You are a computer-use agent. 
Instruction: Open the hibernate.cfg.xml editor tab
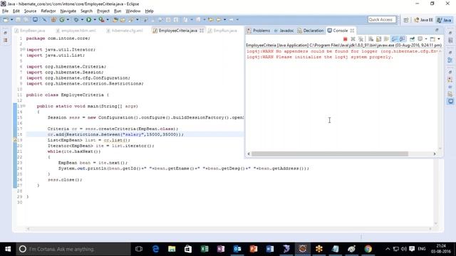click(x=125, y=31)
